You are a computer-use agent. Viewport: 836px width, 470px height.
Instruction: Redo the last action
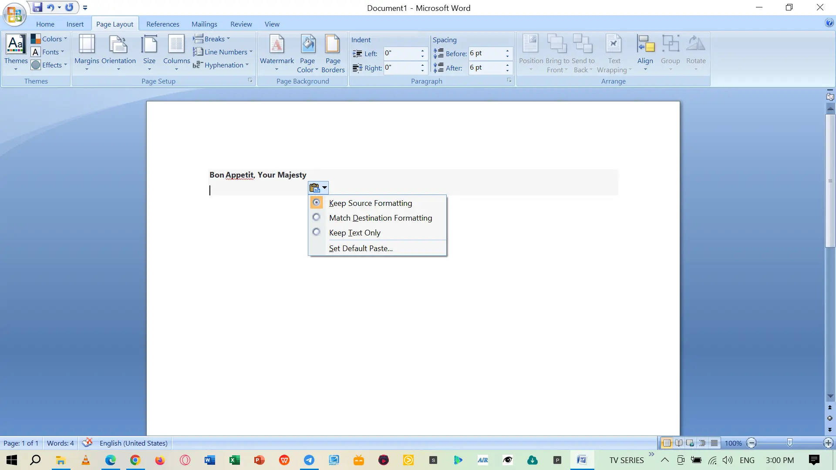(69, 7)
